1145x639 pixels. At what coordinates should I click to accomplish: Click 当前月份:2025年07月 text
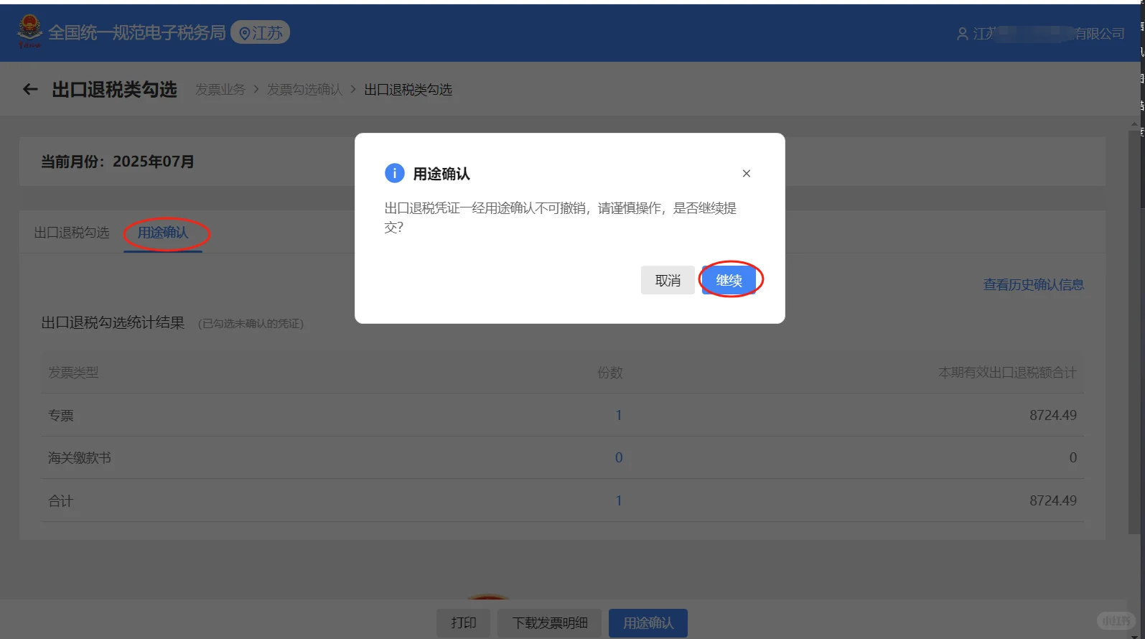[118, 162]
